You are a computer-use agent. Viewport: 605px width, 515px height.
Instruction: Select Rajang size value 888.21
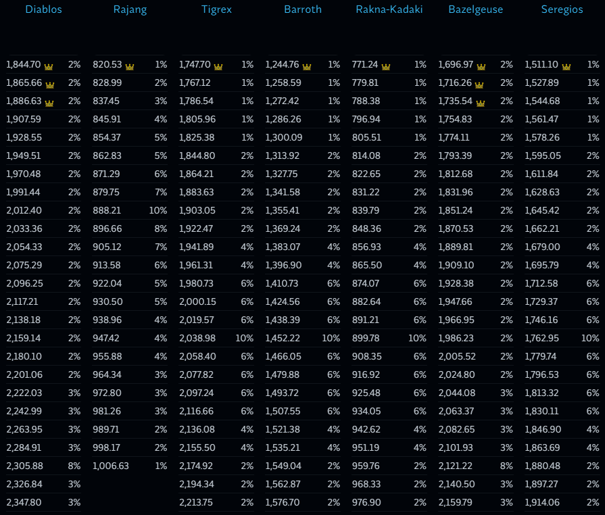click(x=107, y=211)
